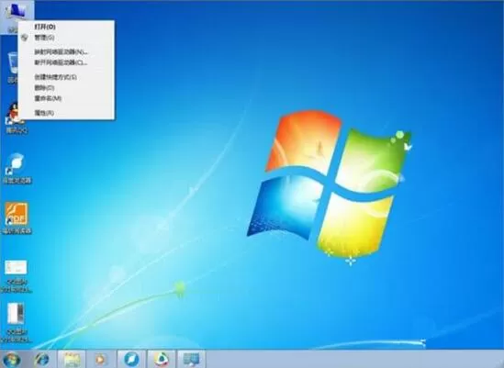Open the Windows Start orb
Screen dimensions: 504x368
point(12,359)
